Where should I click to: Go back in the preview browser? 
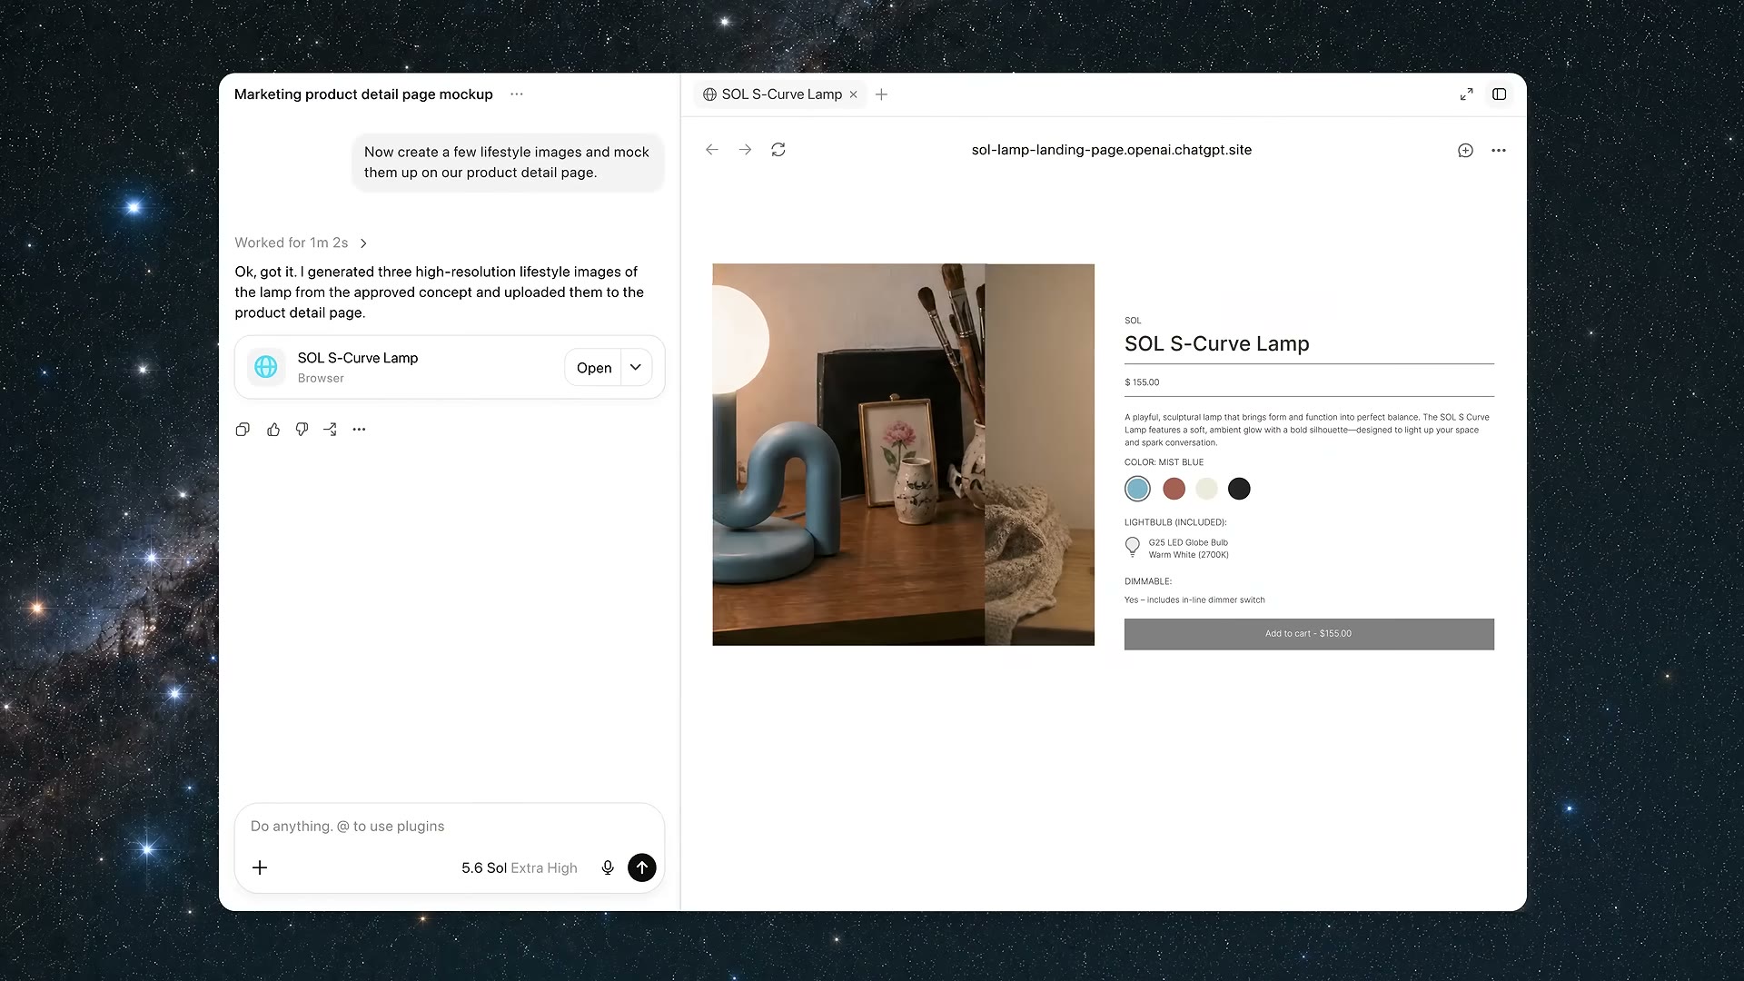(x=712, y=150)
